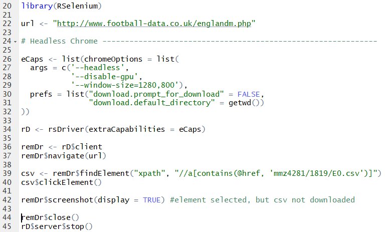Image resolution: width=385 pixels, height=232 pixels.
Task: Click '#element selected, but csv not downloaded' comment
Action: 262,200
